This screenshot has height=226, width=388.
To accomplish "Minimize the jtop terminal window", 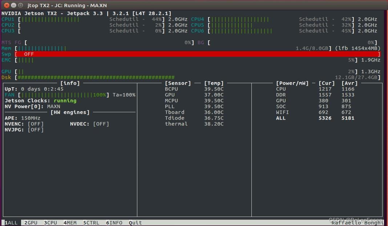I will pyautogui.click(x=13, y=5).
